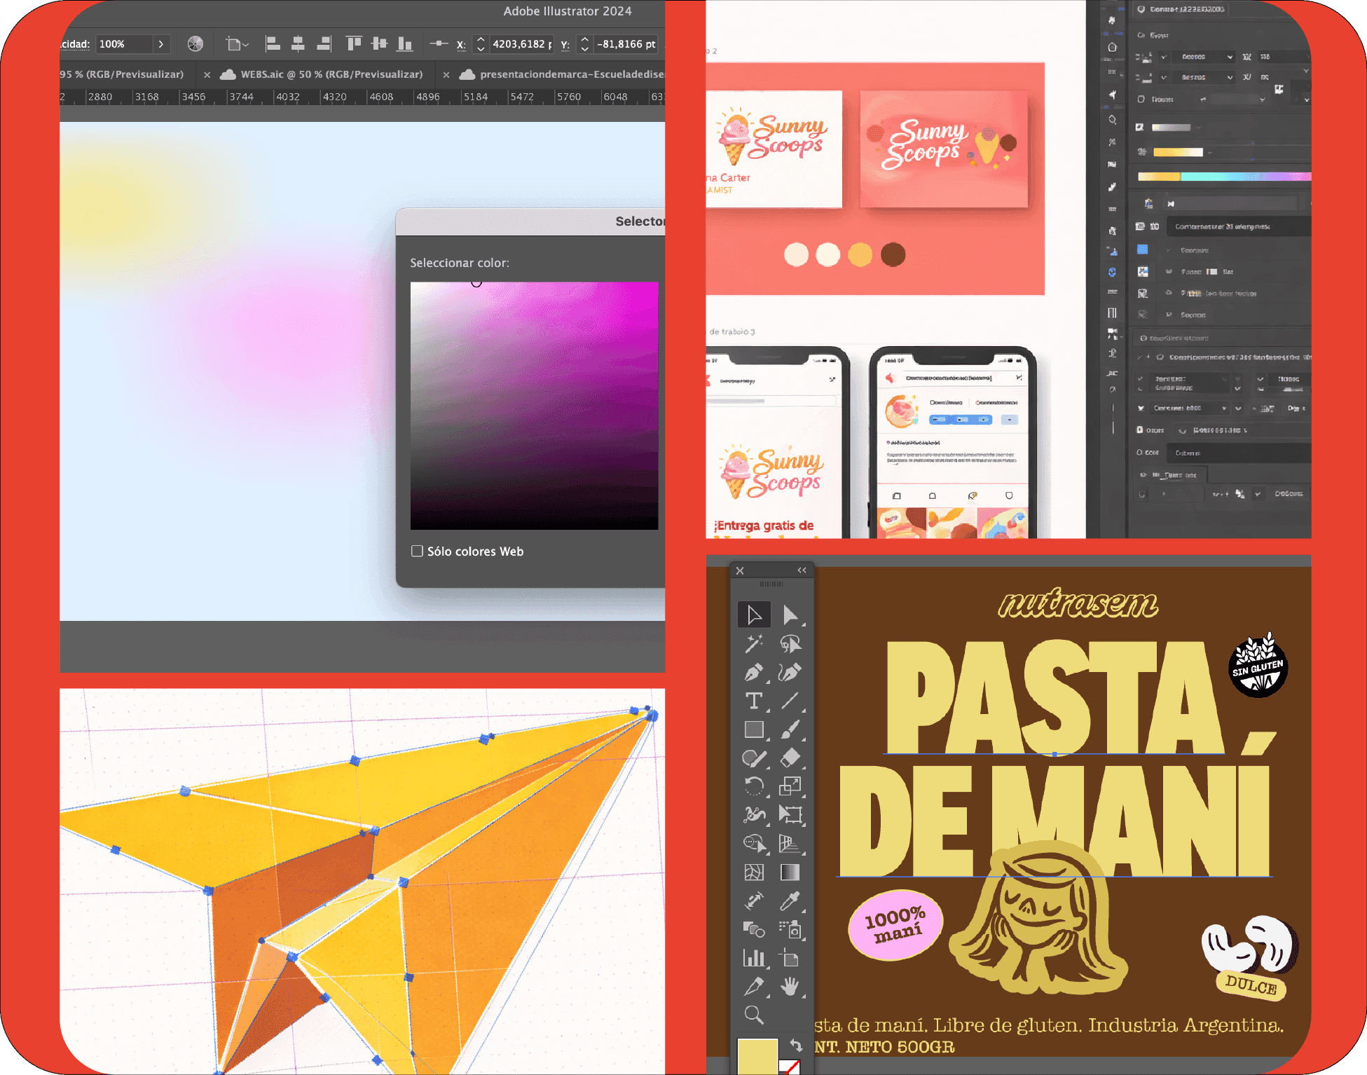Click the Y coordinate input field
Image resolution: width=1367 pixels, height=1075 pixels.
click(626, 44)
